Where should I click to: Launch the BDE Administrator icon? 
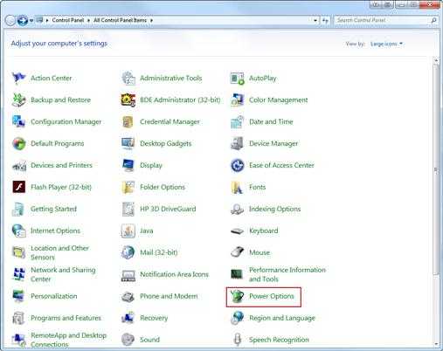pos(128,100)
